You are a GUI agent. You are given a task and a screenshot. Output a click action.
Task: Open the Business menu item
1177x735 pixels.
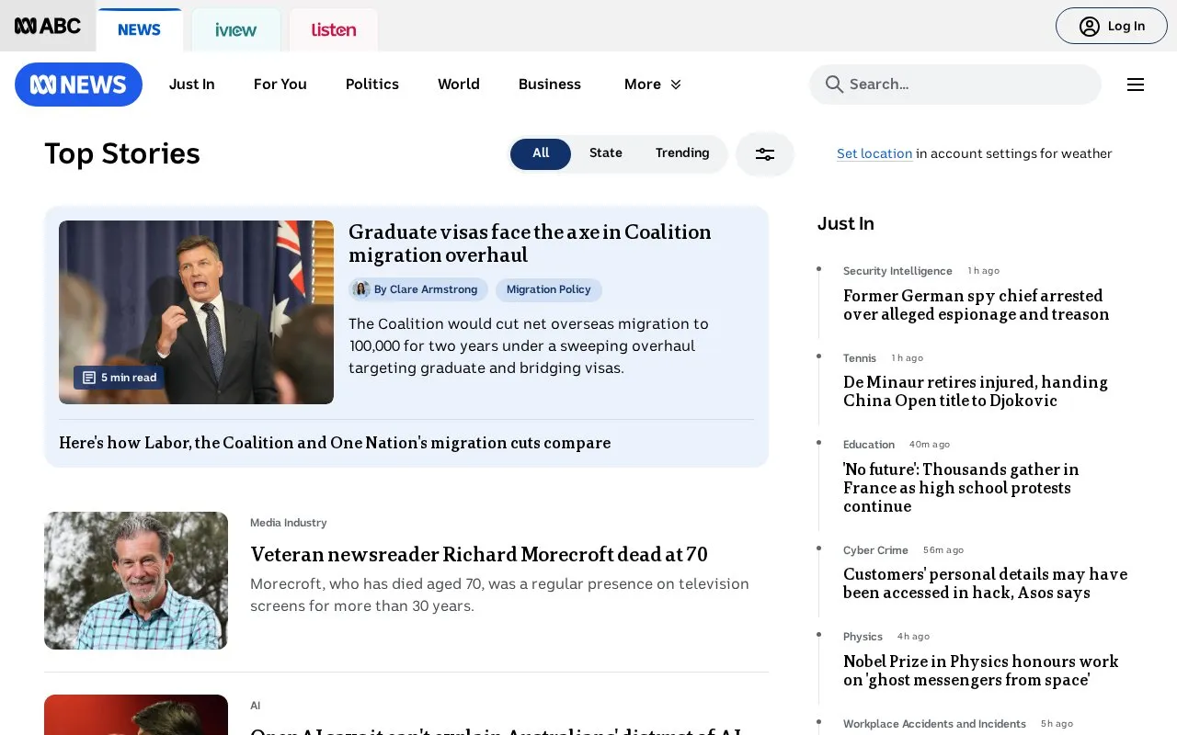[550, 85]
